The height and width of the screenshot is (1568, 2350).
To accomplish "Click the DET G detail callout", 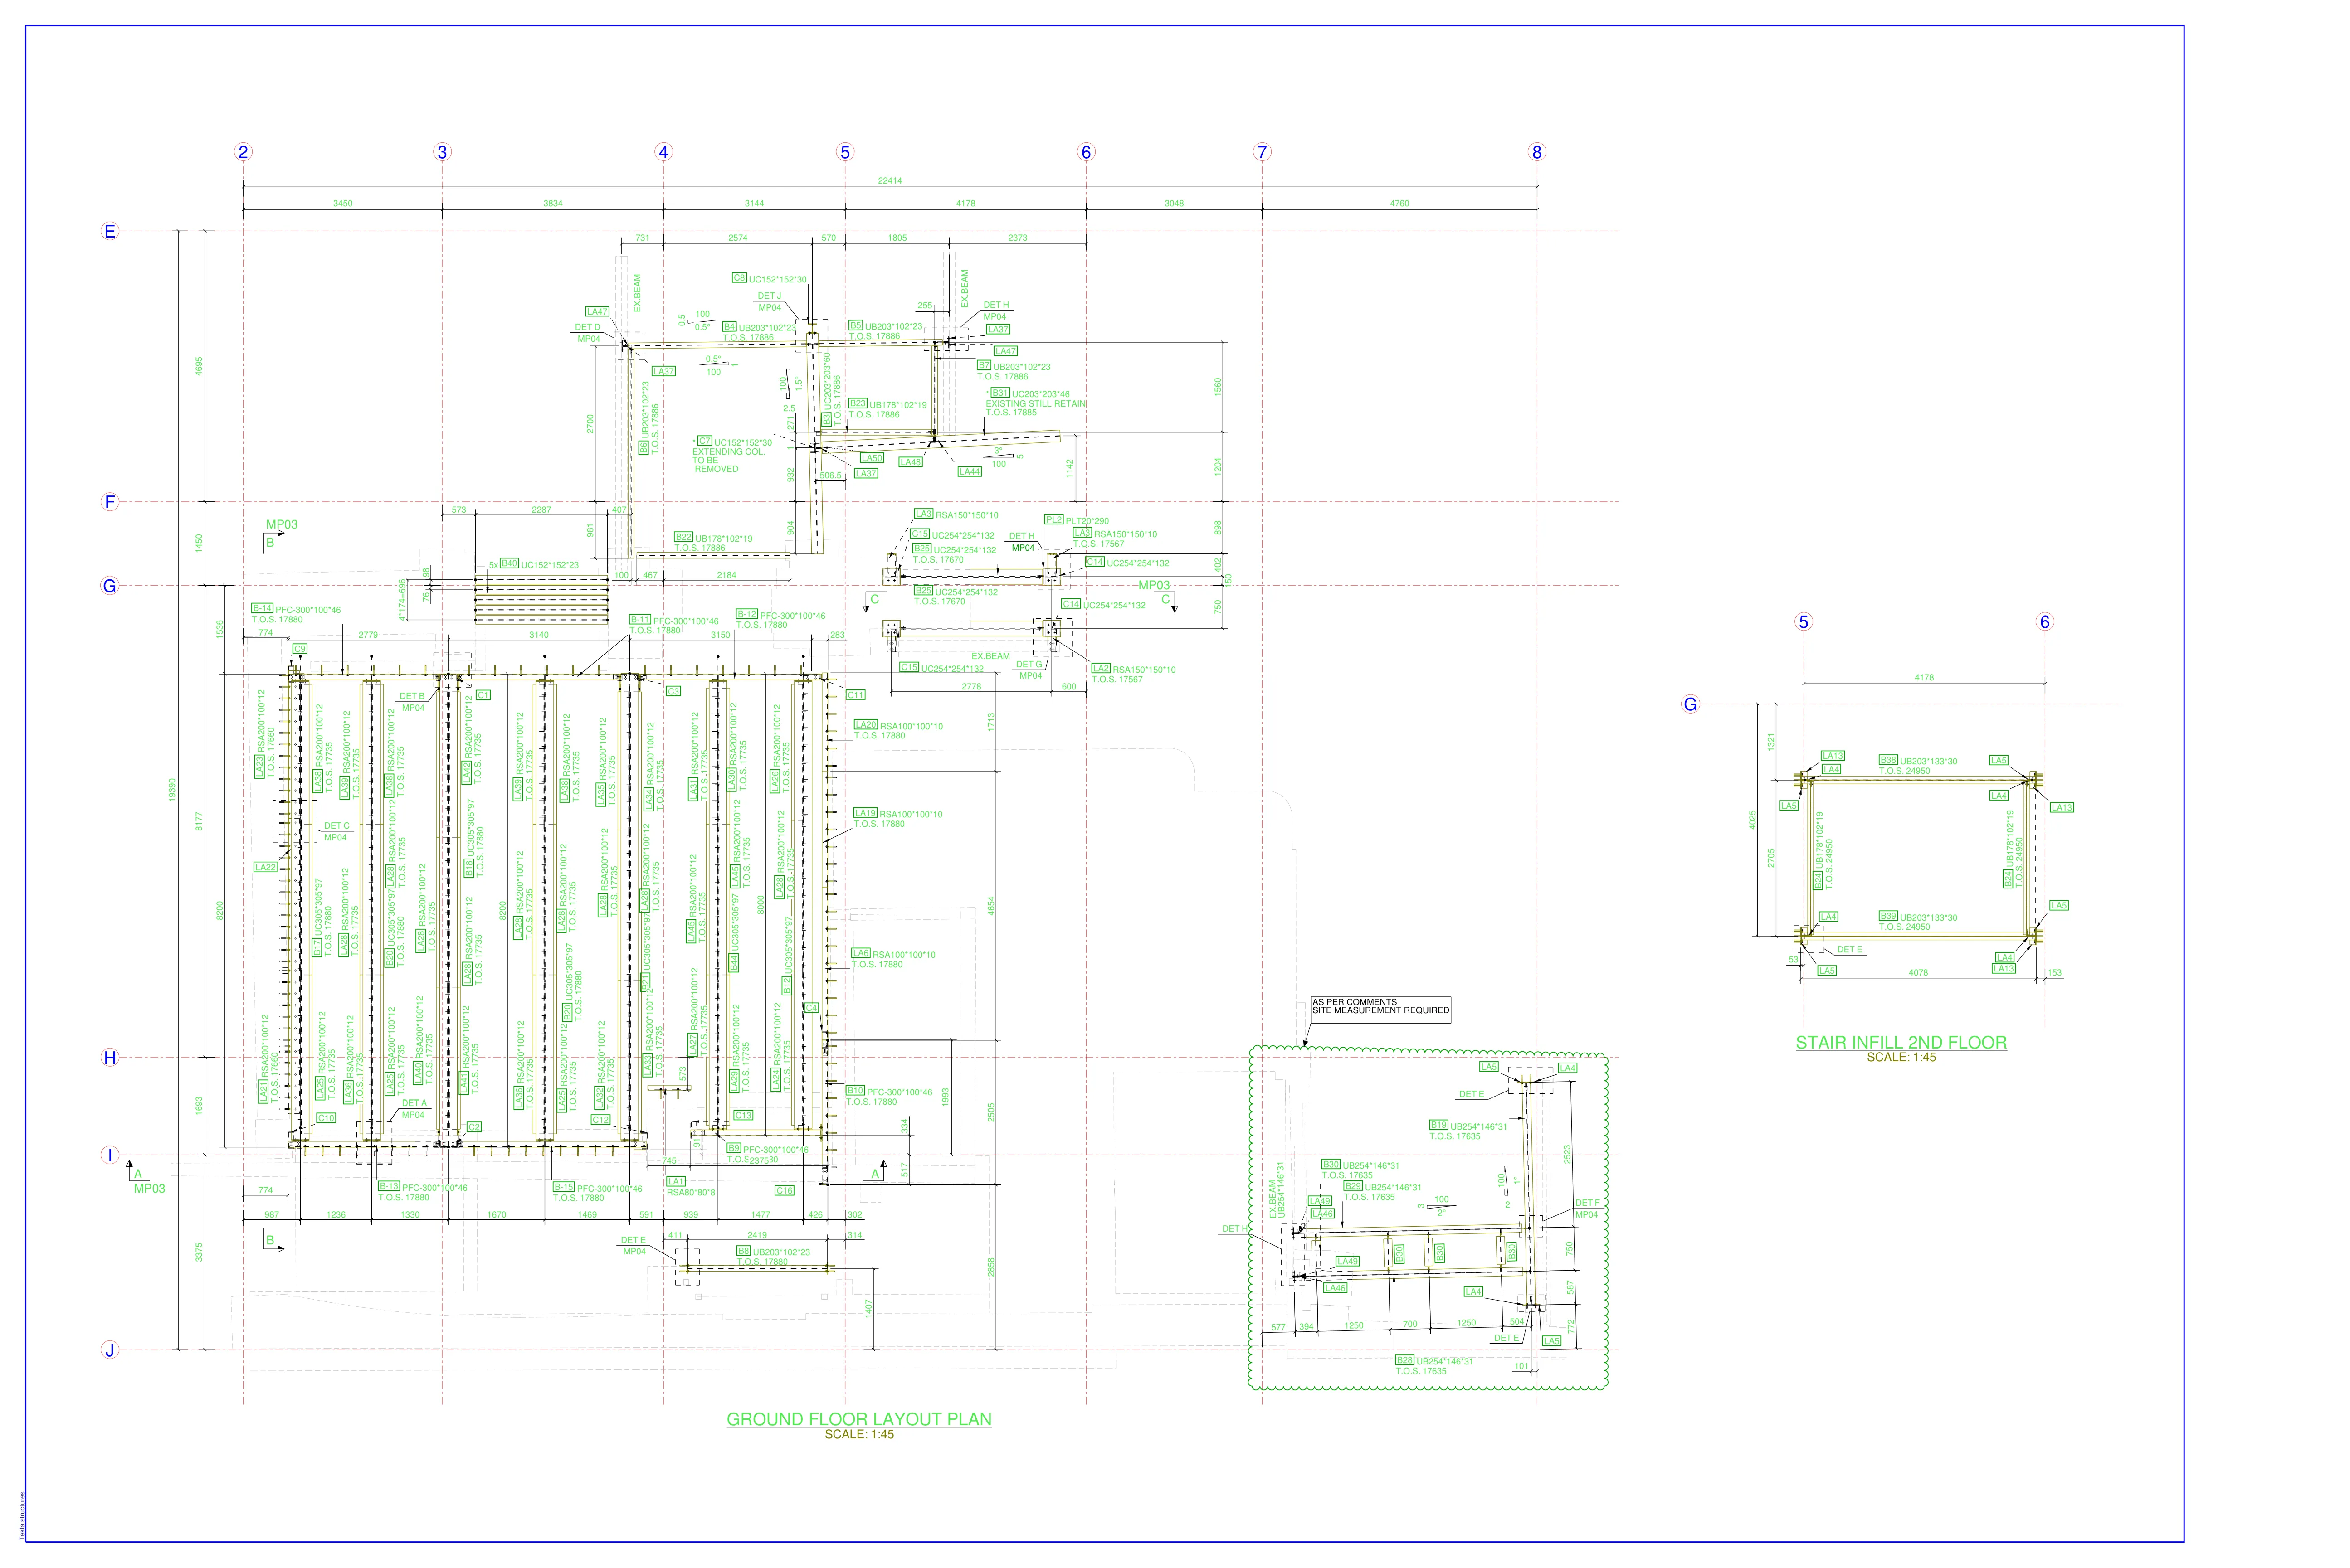I will tap(1029, 664).
